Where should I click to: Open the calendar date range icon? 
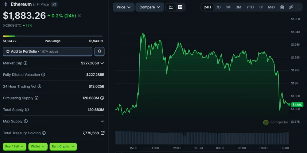pyautogui.click(x=282, y=7)
